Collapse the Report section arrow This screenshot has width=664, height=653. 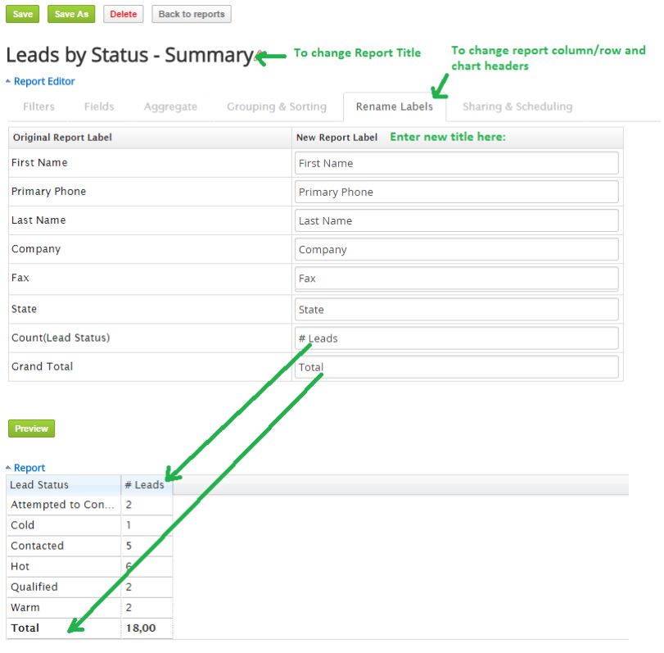tap(8, 467)
